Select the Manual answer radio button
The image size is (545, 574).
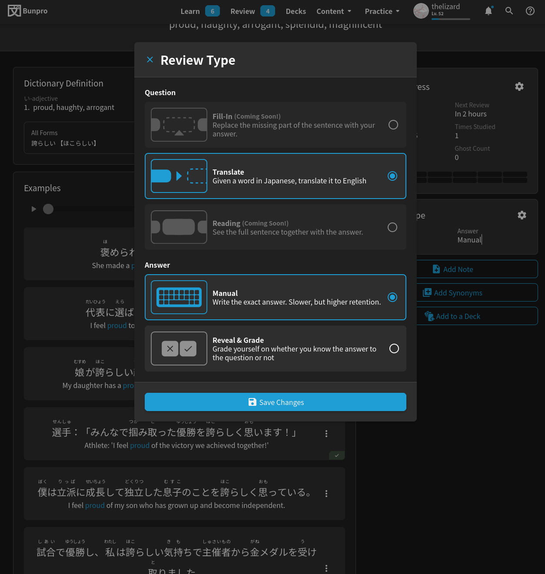click(392, 297)
